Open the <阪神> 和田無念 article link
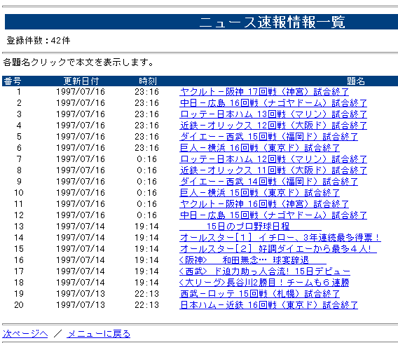398x343 pixels. pos(253,260)
